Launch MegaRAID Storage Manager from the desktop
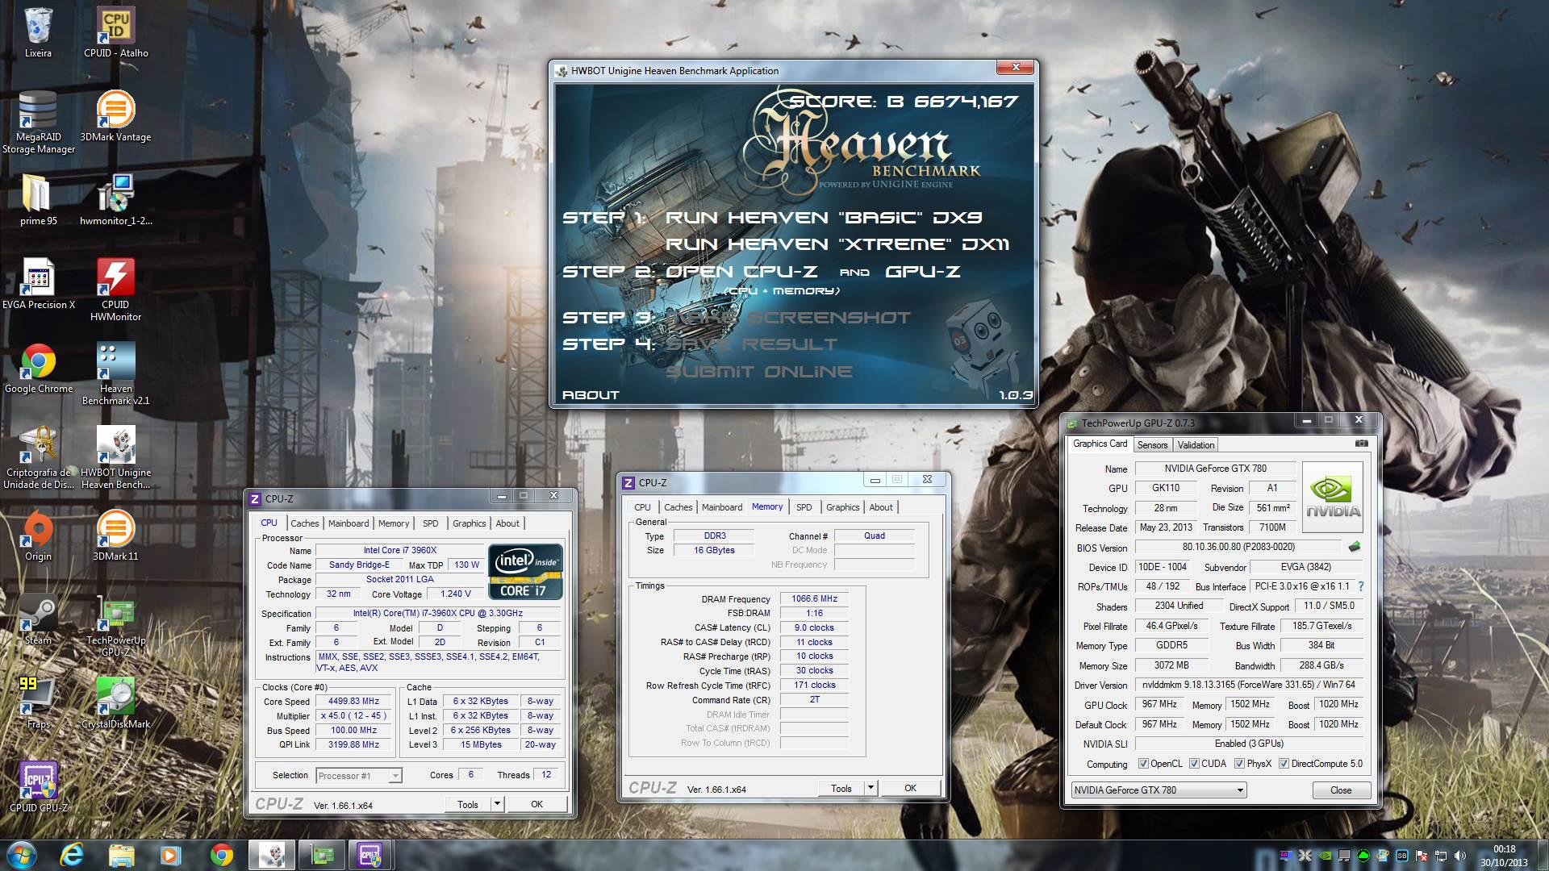Viewport: 1549px width, 871px height. click(38, 122)
